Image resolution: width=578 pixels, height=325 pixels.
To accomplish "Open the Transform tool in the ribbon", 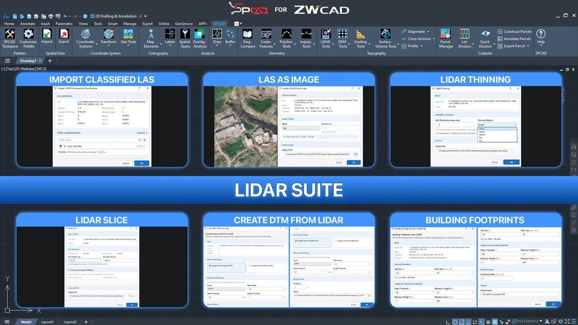I will click(x=108, y=36).
